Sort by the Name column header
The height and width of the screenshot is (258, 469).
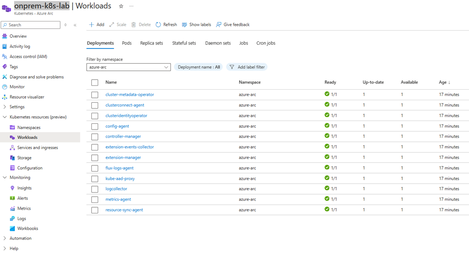[x=111, y=82]
